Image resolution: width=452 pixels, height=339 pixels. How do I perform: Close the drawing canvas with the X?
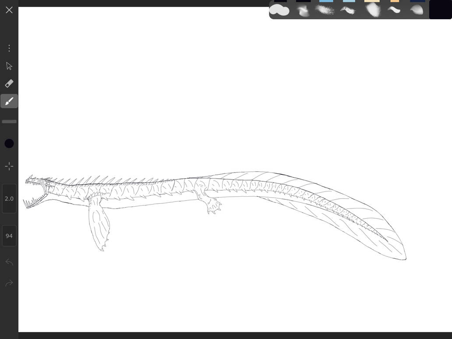(9, 10)
